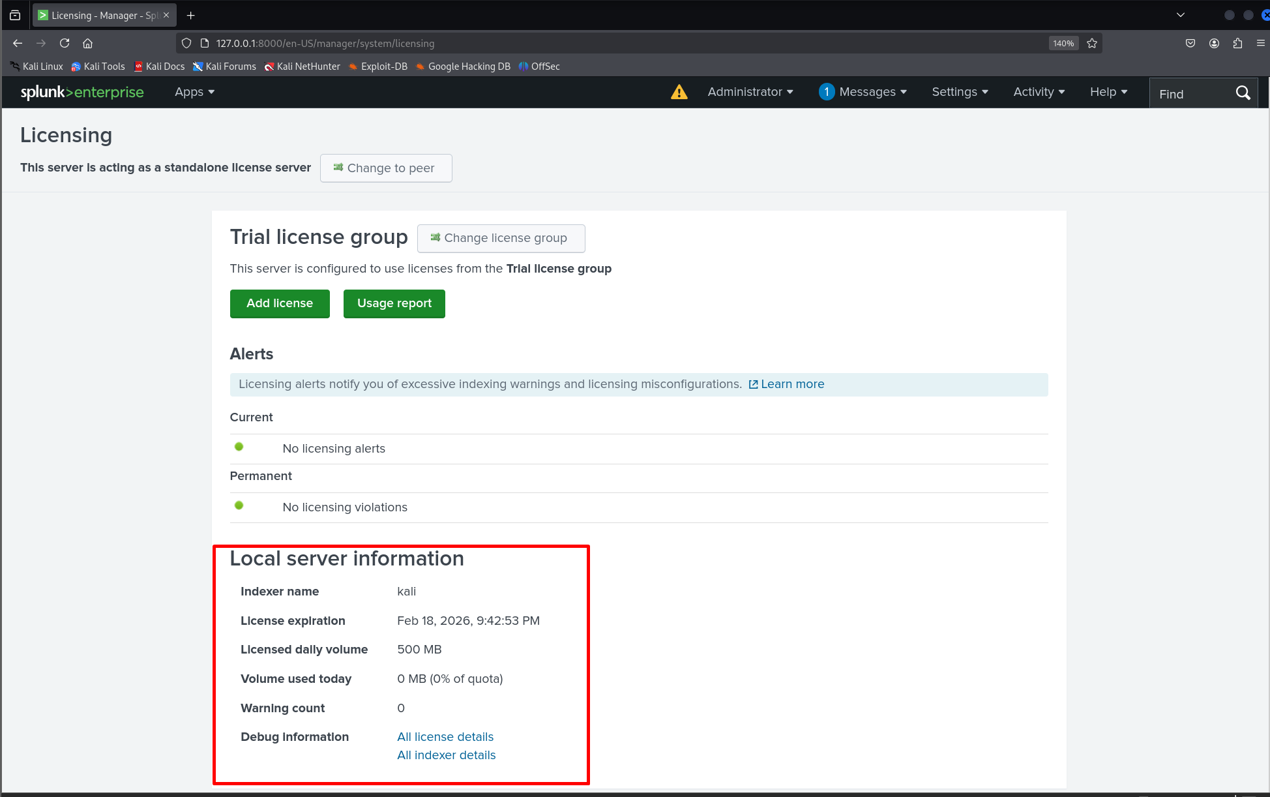Click the Kali NetHunter bookmark
This screenshot has height=797, width=1270.
(x=303, y=66)
